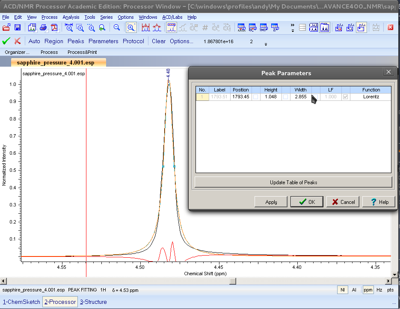The height and width of the screenshot is (309, 400).
Task: Click the open file folder icon
Action: [x=6, y=27]
